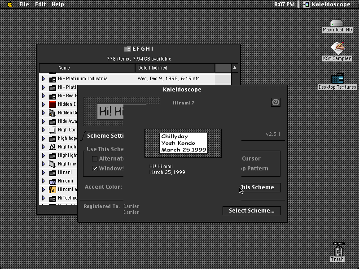Open the Edit menu
The width and height of the screenshot is (359, 269).
(x=40, y=4)
